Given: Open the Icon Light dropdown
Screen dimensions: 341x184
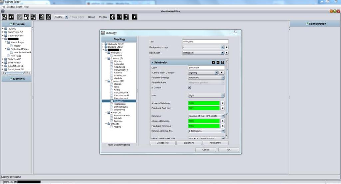Looking at the screenshot, I should coord(206,95).
